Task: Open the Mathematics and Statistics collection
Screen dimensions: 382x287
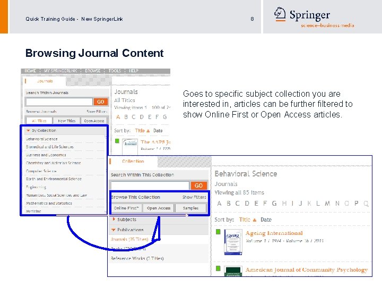Action: pyautogui.click(x=49, y=203)
